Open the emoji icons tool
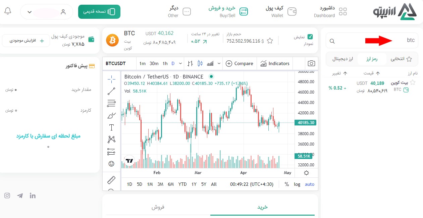 111,164
